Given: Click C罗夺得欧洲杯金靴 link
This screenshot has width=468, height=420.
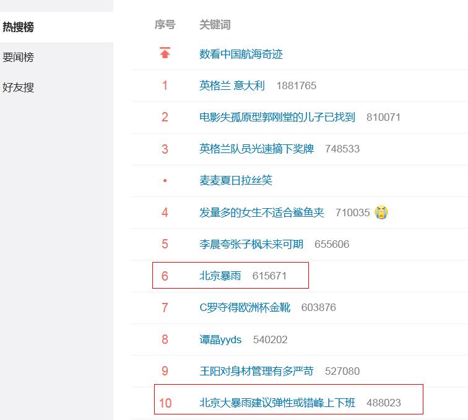Looking at the screenshot, I should point(245,307).
